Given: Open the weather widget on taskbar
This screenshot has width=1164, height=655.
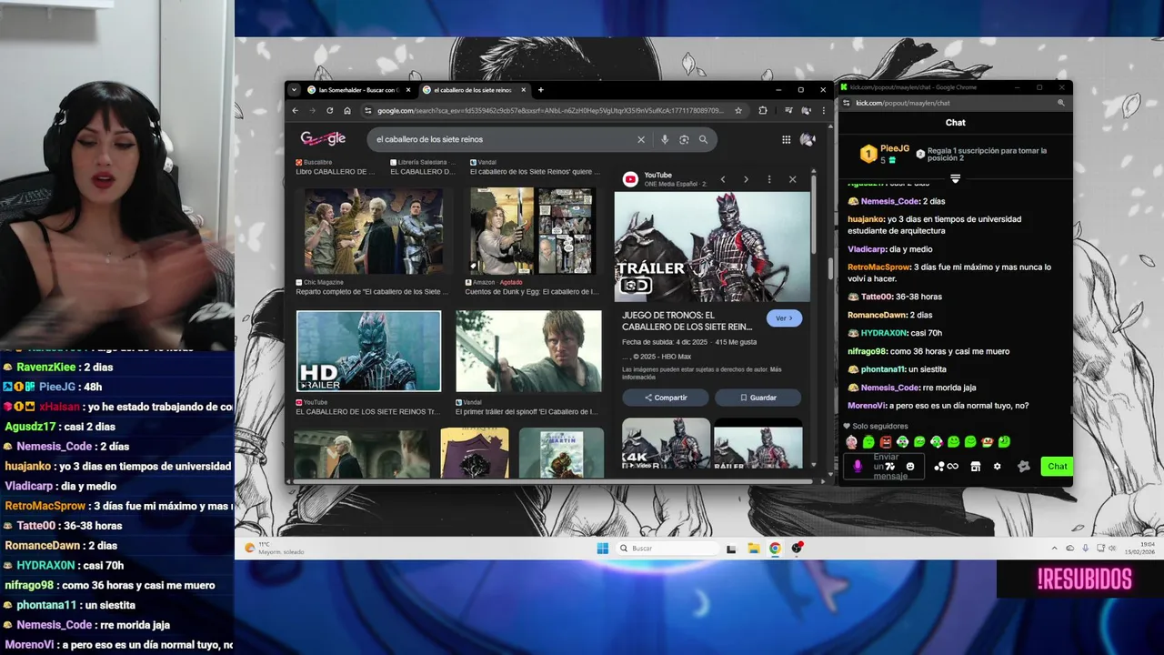Looking at the screenshot, I should pyautogui.click(x=273, y=549).
